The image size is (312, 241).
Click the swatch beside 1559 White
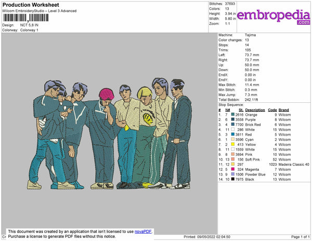coord(233,150)
